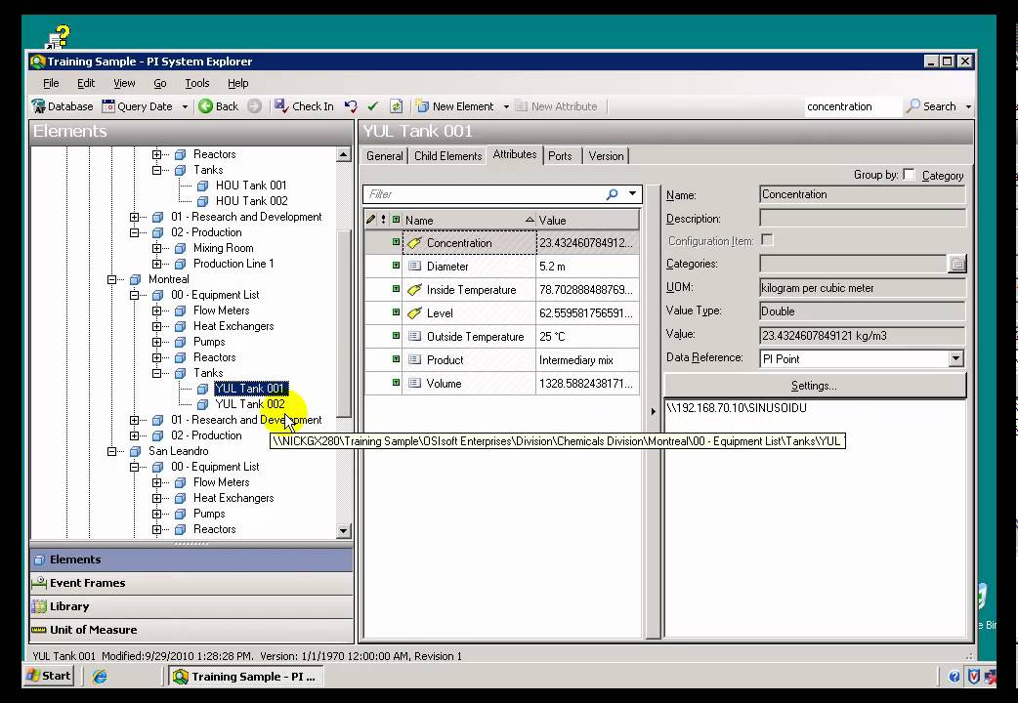Expand the Production Line 1 node
This screenshot has width=1018, height=703.
(x=156, y=264)
